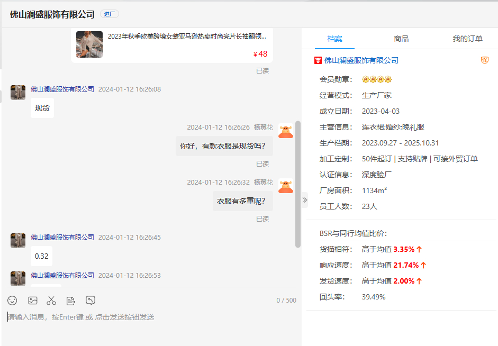Click the supplier avatar beside 现货 message
The height and width of the screenshot is (346, 498).
(18, 93)
